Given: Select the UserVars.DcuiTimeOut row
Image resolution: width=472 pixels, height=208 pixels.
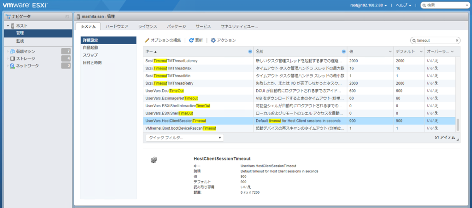Looking at the screenshot, I should point(299,91).
